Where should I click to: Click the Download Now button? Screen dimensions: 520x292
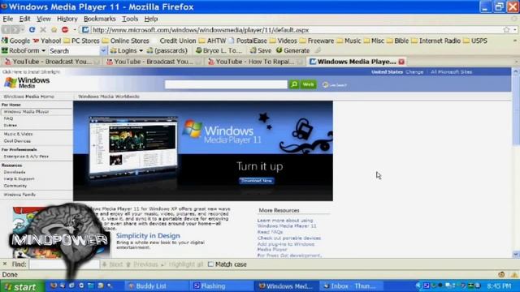[257, 181]
